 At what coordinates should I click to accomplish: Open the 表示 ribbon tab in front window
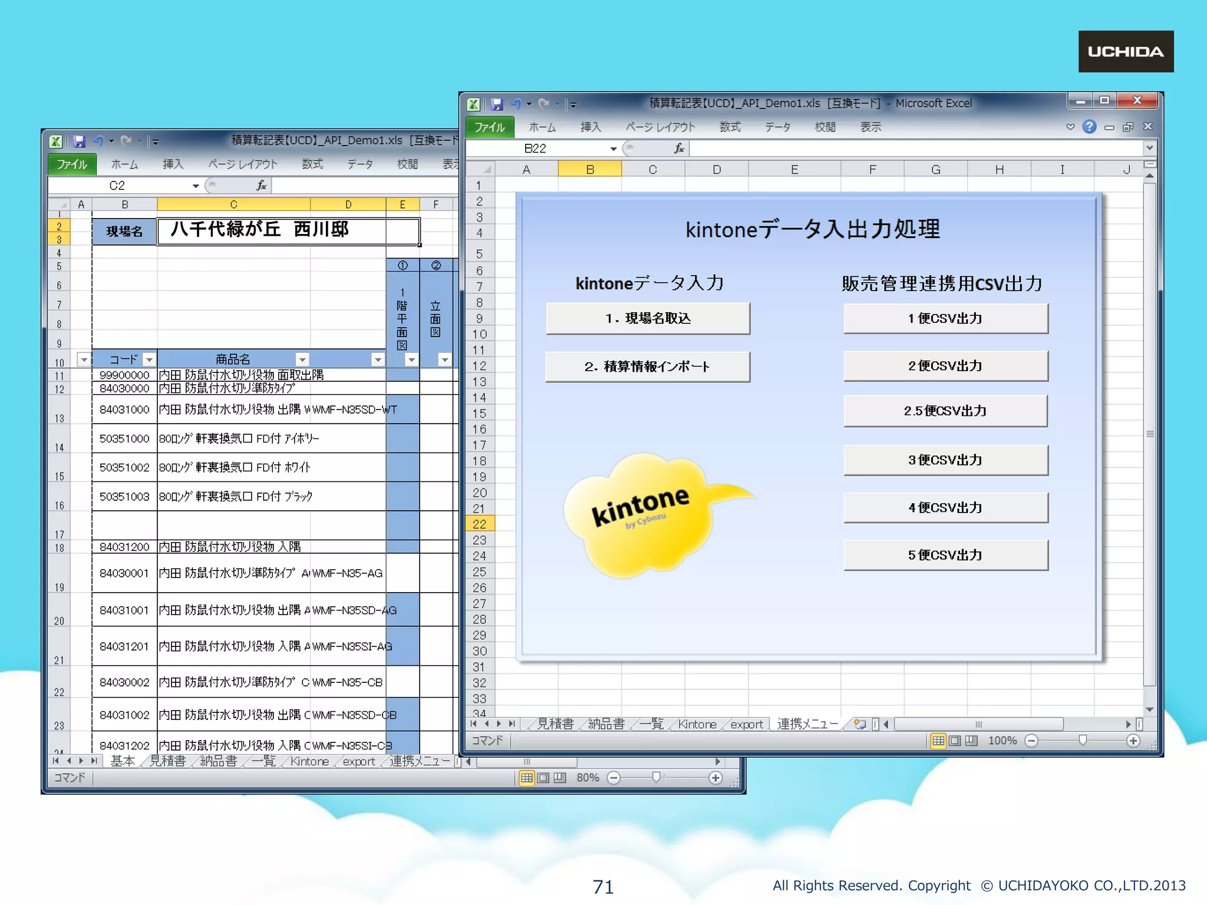point(870,127)
